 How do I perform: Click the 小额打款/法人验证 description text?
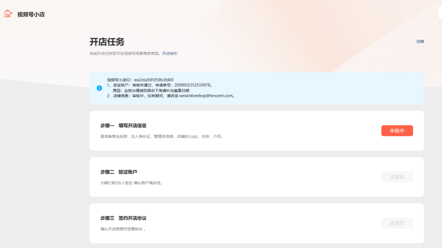click(x=132, y=183)
